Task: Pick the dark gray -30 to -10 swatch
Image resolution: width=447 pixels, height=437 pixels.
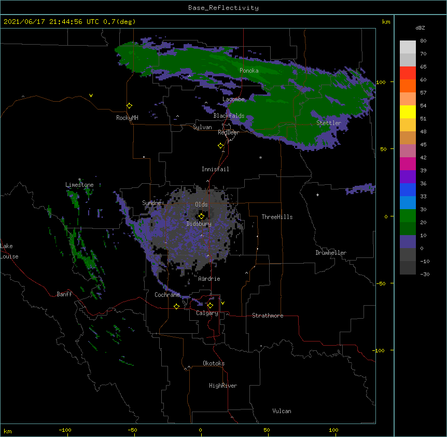Action: (x=408, y=268)
